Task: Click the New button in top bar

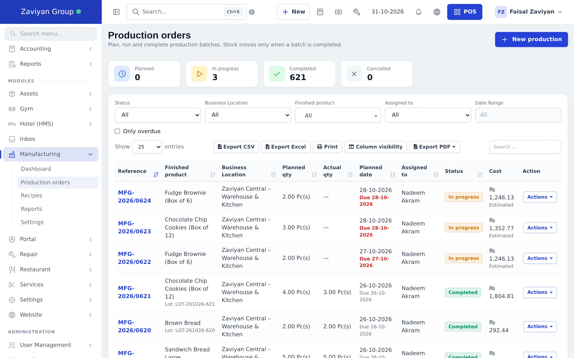Action: 293,12
